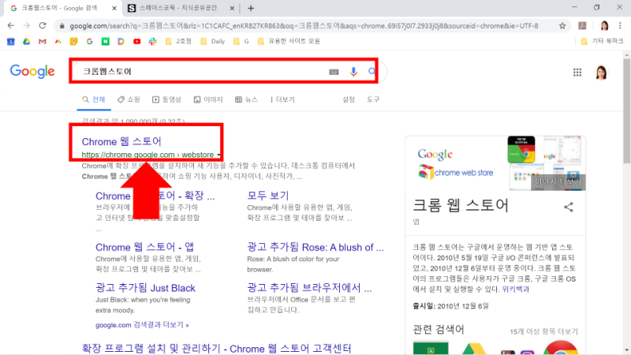Go forward with the browser arrow
631x355 pixels.
pyautogui.click(x=27, y=25)
